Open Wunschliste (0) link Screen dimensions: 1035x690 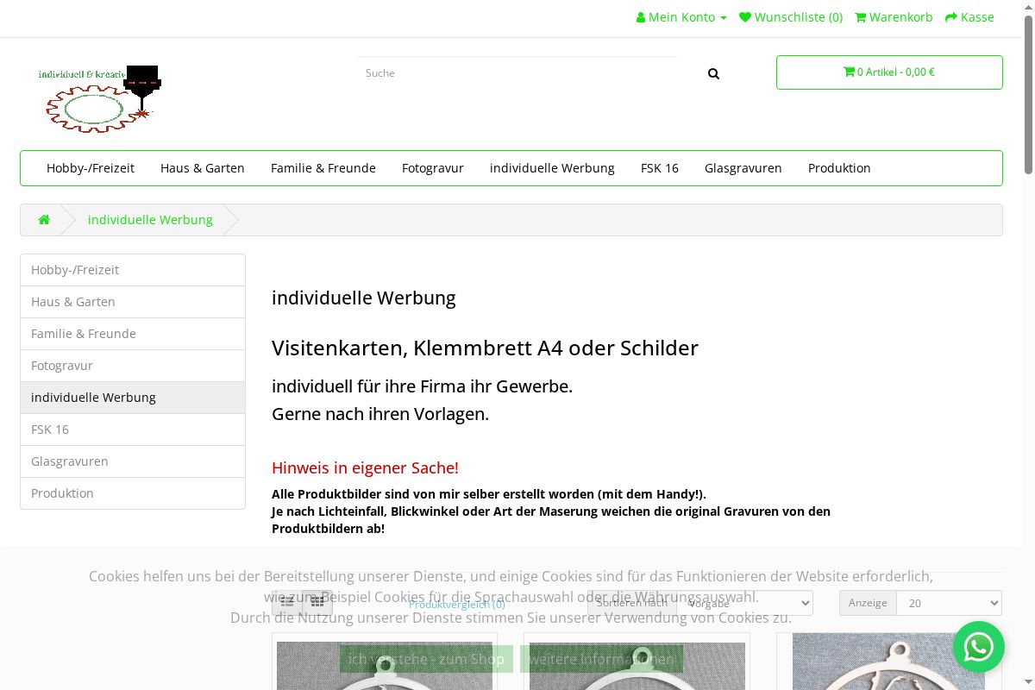pos(791,17)
